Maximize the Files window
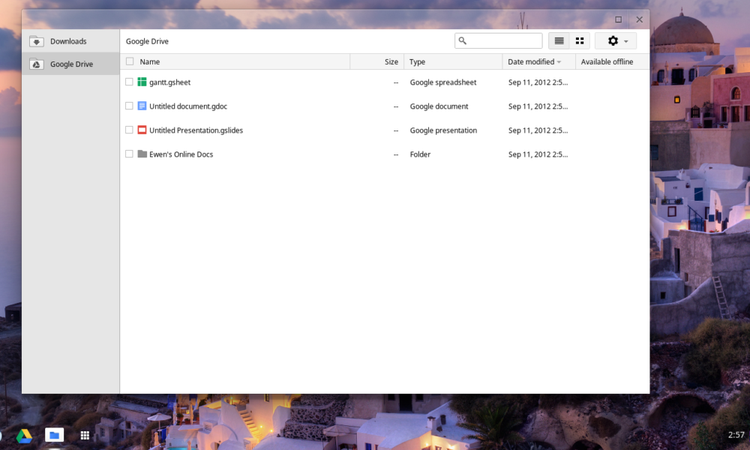 click(619, 19)
